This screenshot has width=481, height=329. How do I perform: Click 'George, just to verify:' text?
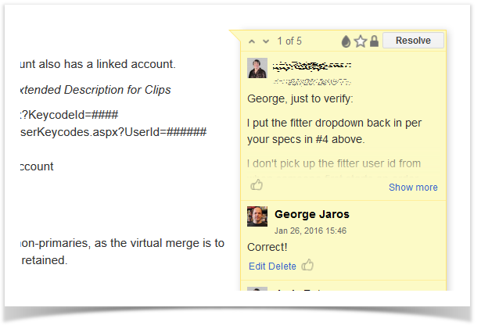pos(300,98)
